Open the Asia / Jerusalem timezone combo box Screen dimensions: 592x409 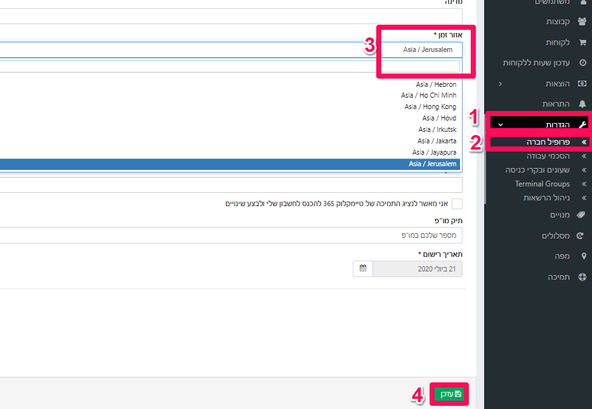pos(231,50)
